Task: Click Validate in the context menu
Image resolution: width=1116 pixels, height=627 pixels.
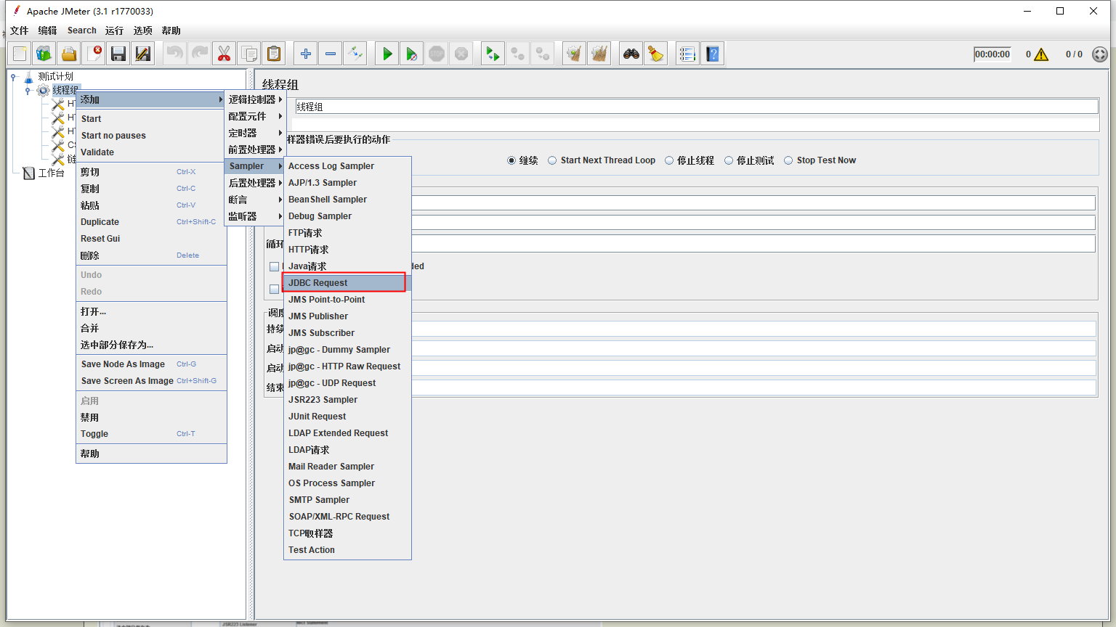Action: click(x=151, y=152)
